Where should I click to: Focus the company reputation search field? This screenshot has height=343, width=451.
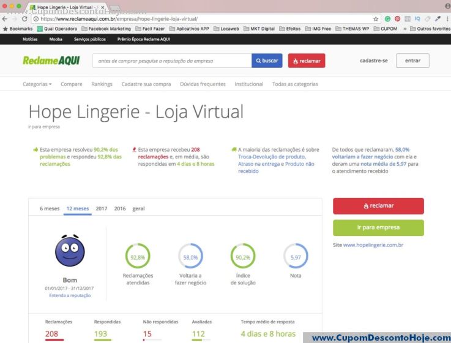pyautogui.click(x=172, y=61)
